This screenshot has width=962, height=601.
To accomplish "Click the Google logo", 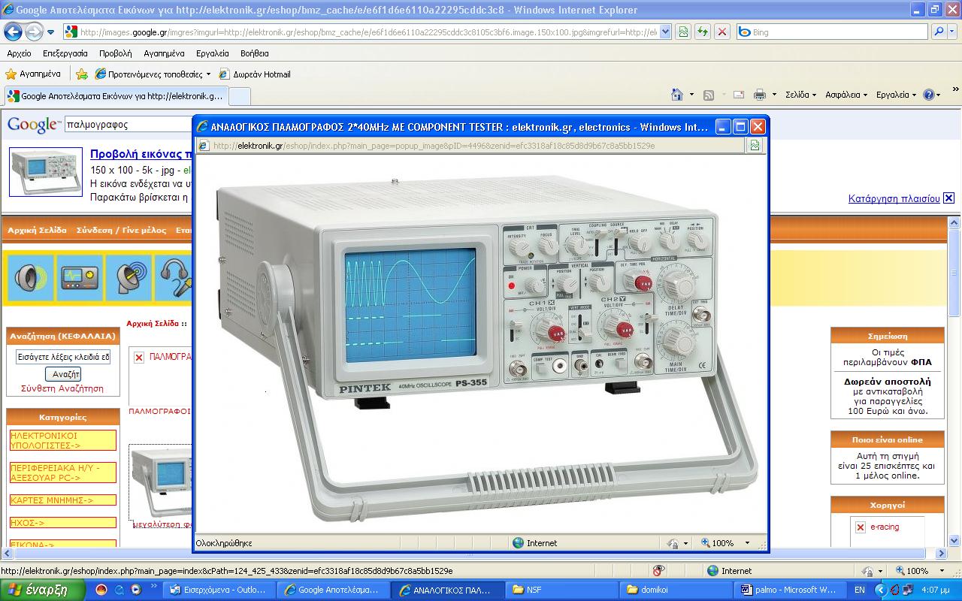I will 33,125.
